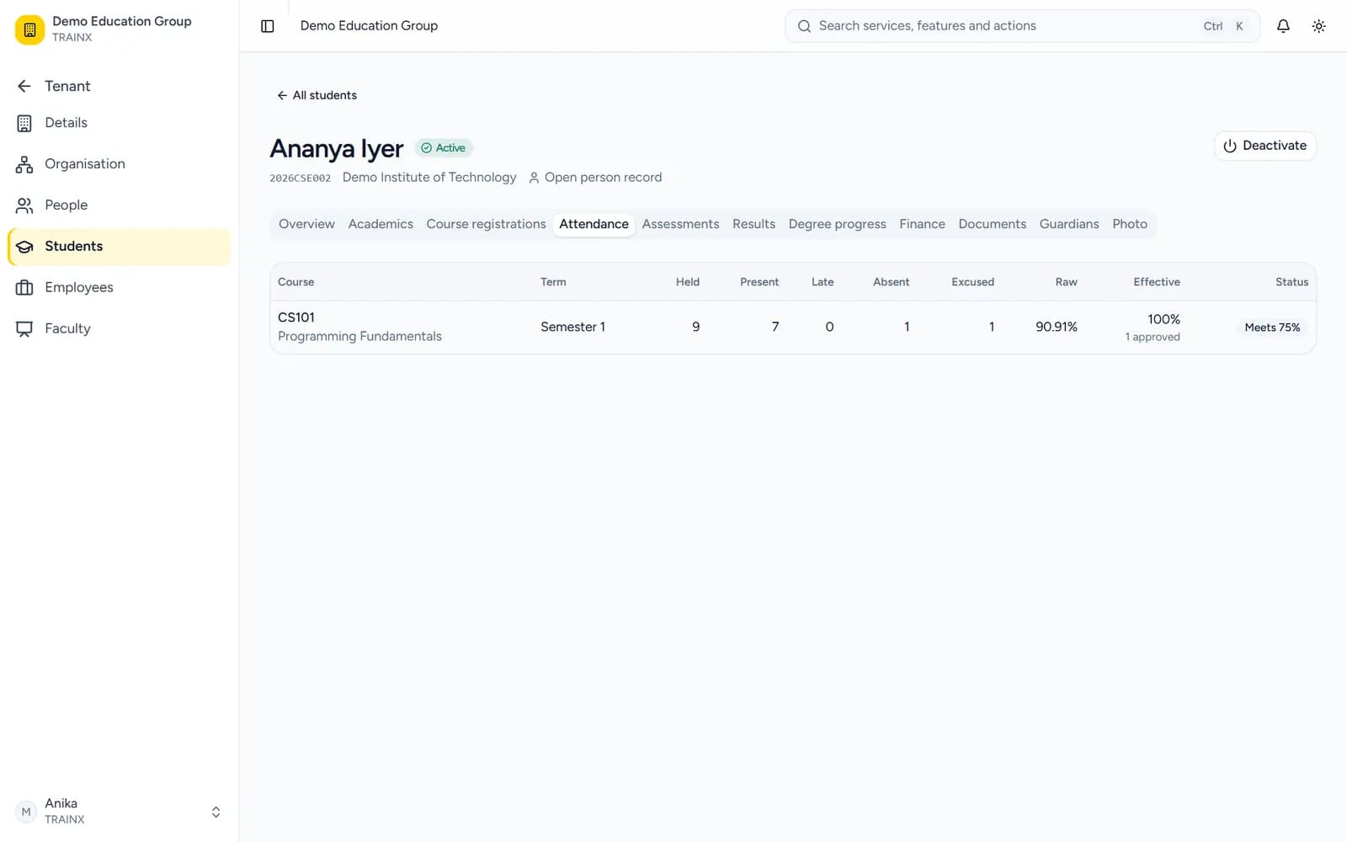The width and height of the screenshot is (1347, 842).
Task: Select the Attendance tab
Action: click(594, 224)
